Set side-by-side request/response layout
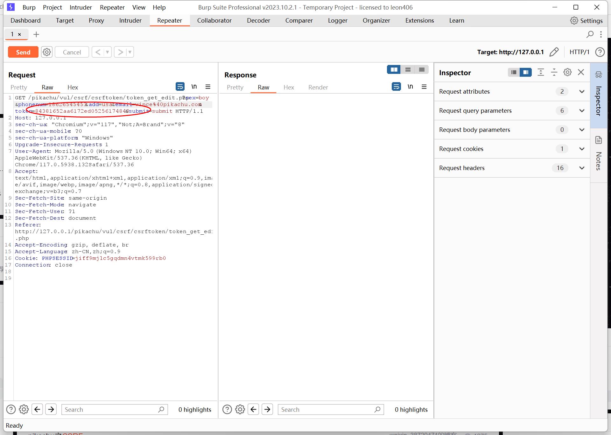This screenshot has height=435, width=611. pyautogui.click(x=394, y=70)
